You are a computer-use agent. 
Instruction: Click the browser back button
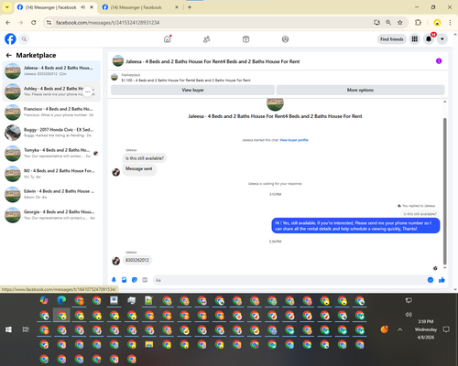[8, 23]
